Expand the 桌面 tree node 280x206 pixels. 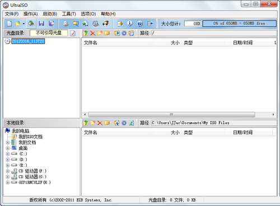[7, 148]
